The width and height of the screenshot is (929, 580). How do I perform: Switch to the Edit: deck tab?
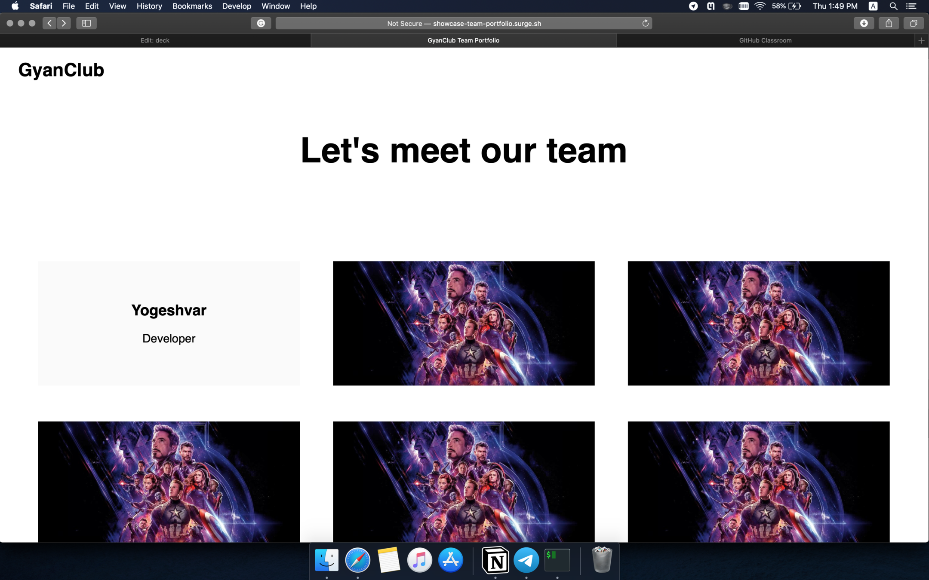[155, 40]
